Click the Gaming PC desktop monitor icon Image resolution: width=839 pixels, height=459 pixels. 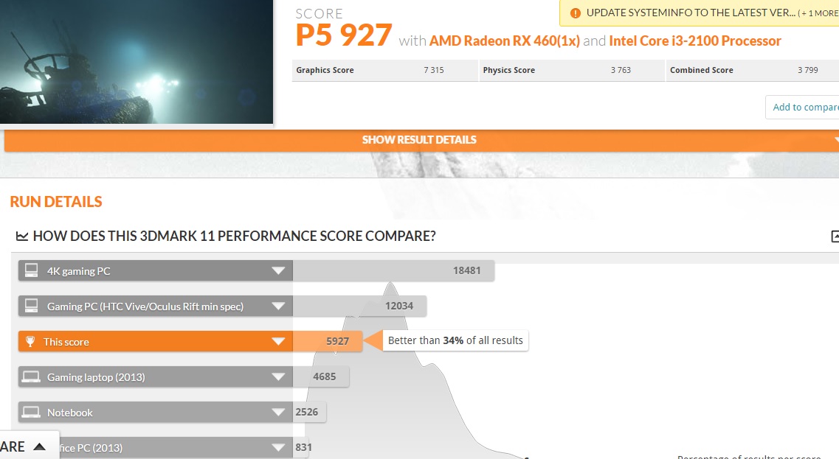coord(32,306)
